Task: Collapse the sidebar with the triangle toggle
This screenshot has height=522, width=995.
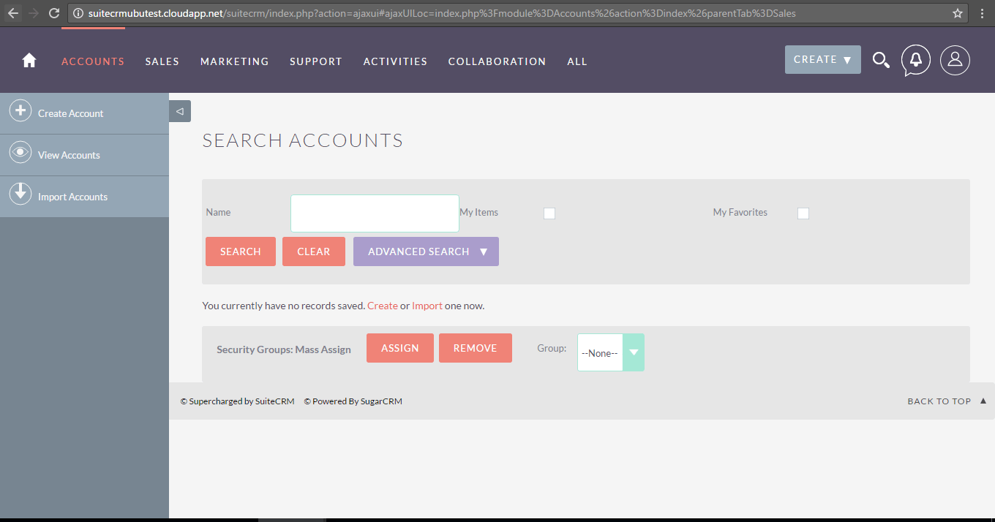Action: (180, 111)
